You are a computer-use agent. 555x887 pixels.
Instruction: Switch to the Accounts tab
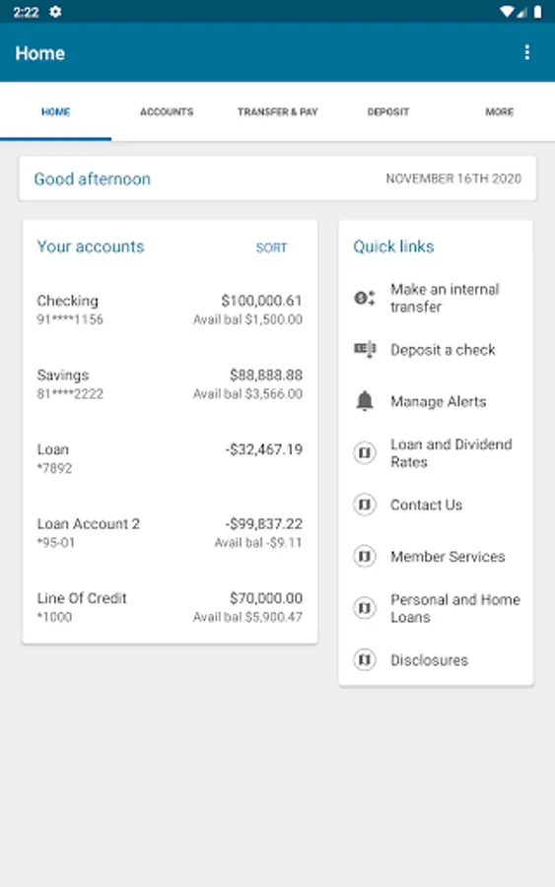tap(167, 112)
